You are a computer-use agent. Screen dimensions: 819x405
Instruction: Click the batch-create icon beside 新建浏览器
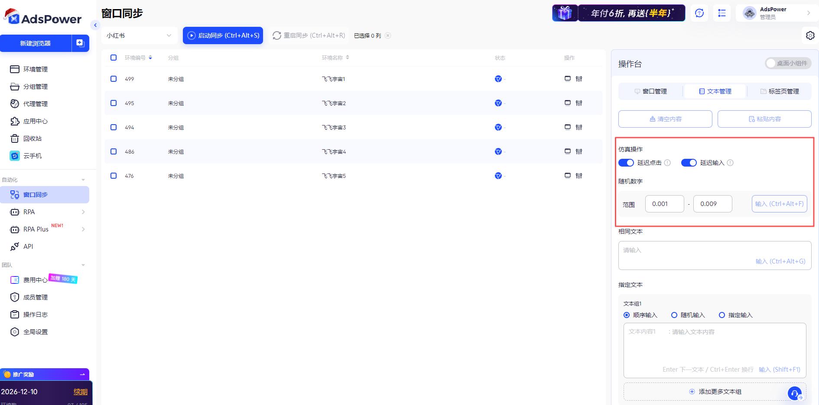pos(80,43)
